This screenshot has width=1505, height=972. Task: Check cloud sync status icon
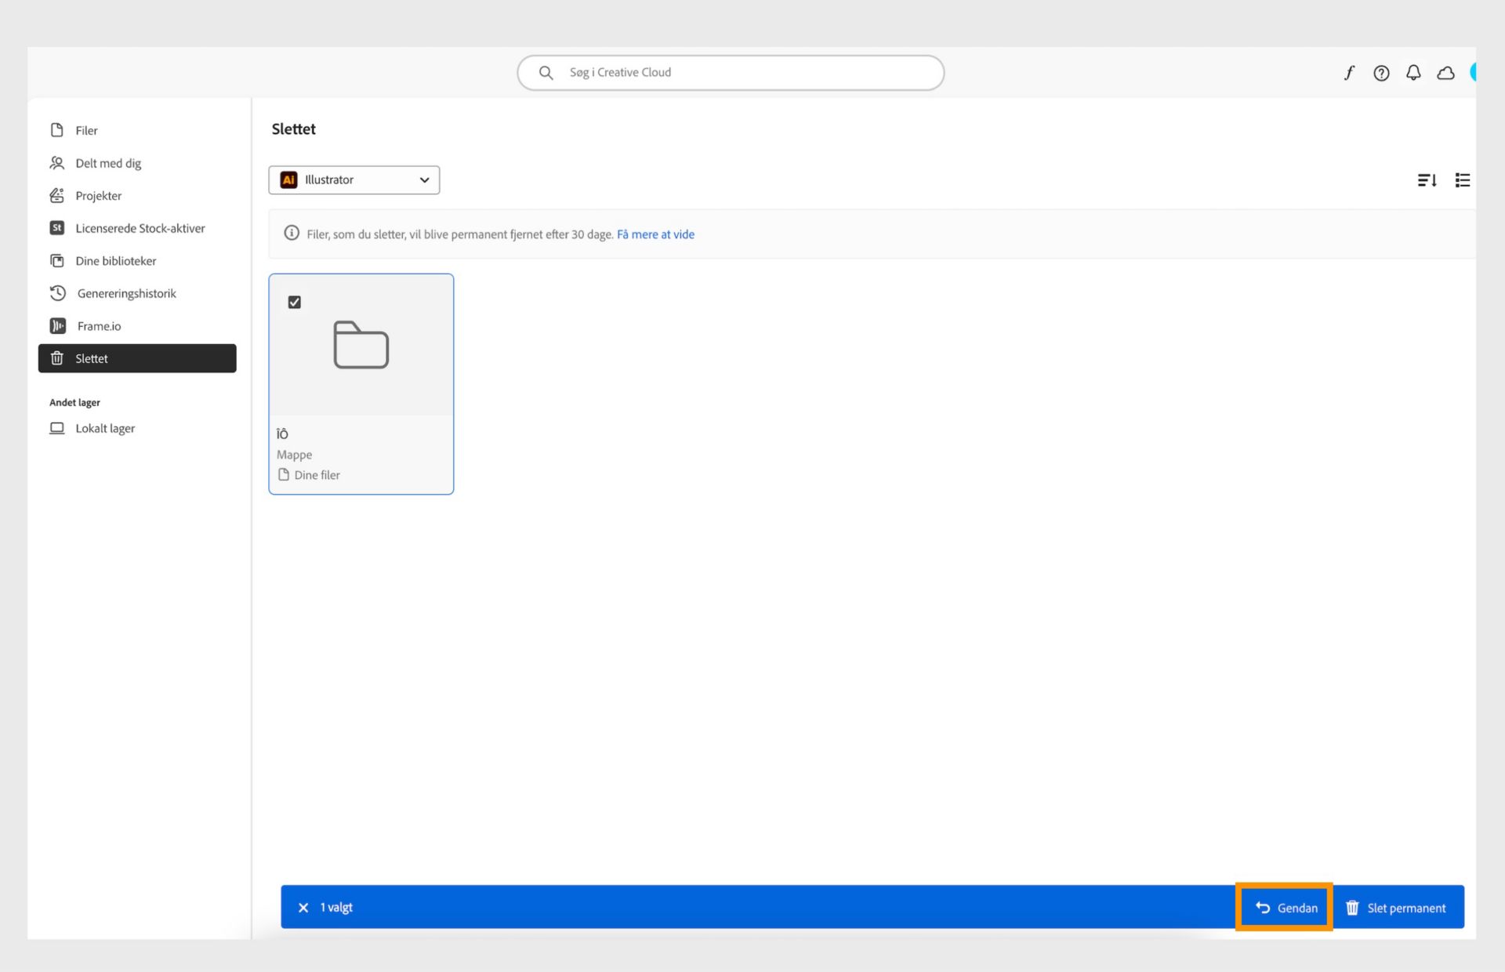[1445, 73]
